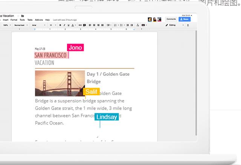Toggle bold formatting in the toolbar
Screen dimensions: 241x165
tap(60, 25)
